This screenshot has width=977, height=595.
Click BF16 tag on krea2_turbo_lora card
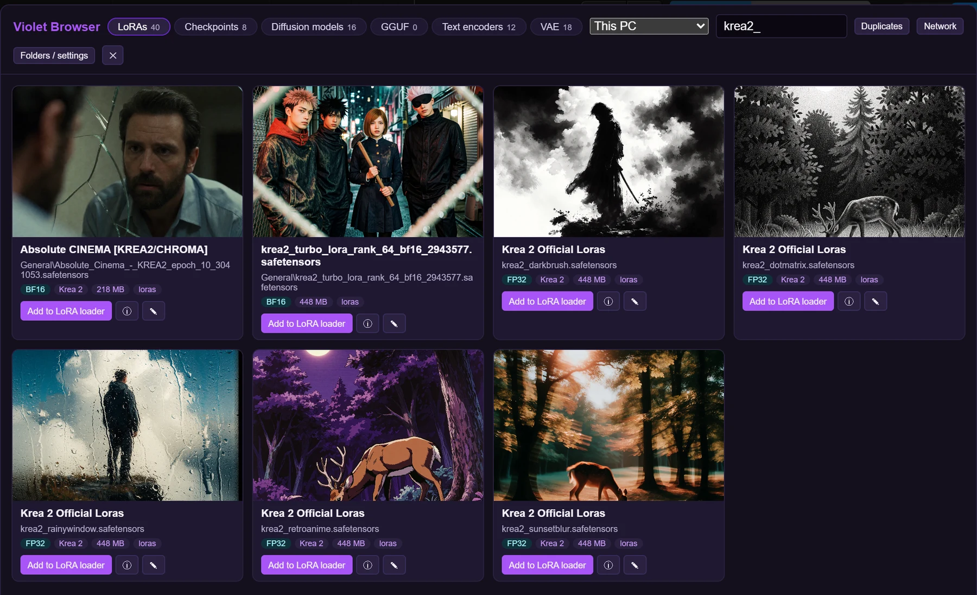(276, 302)
